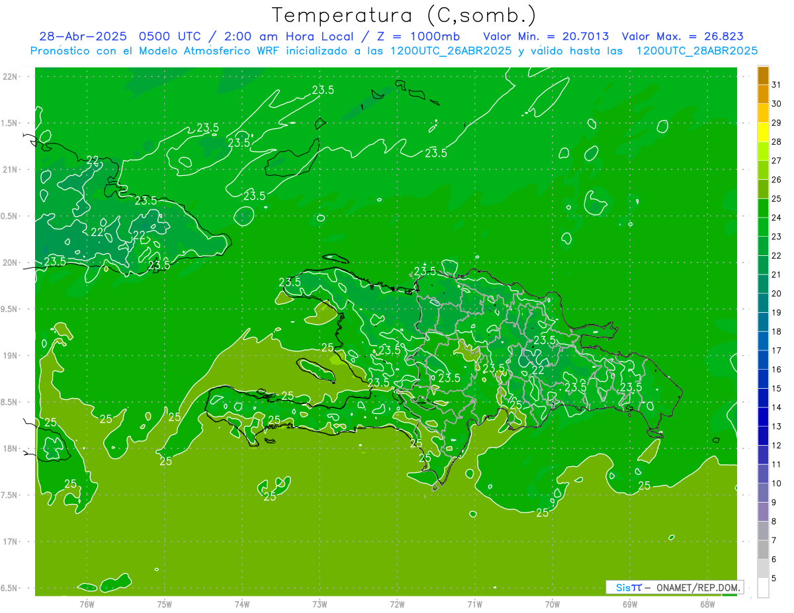Select the "Z = 1000mb" level text
This screenshot has height=613, width=794.
point(418,36)
